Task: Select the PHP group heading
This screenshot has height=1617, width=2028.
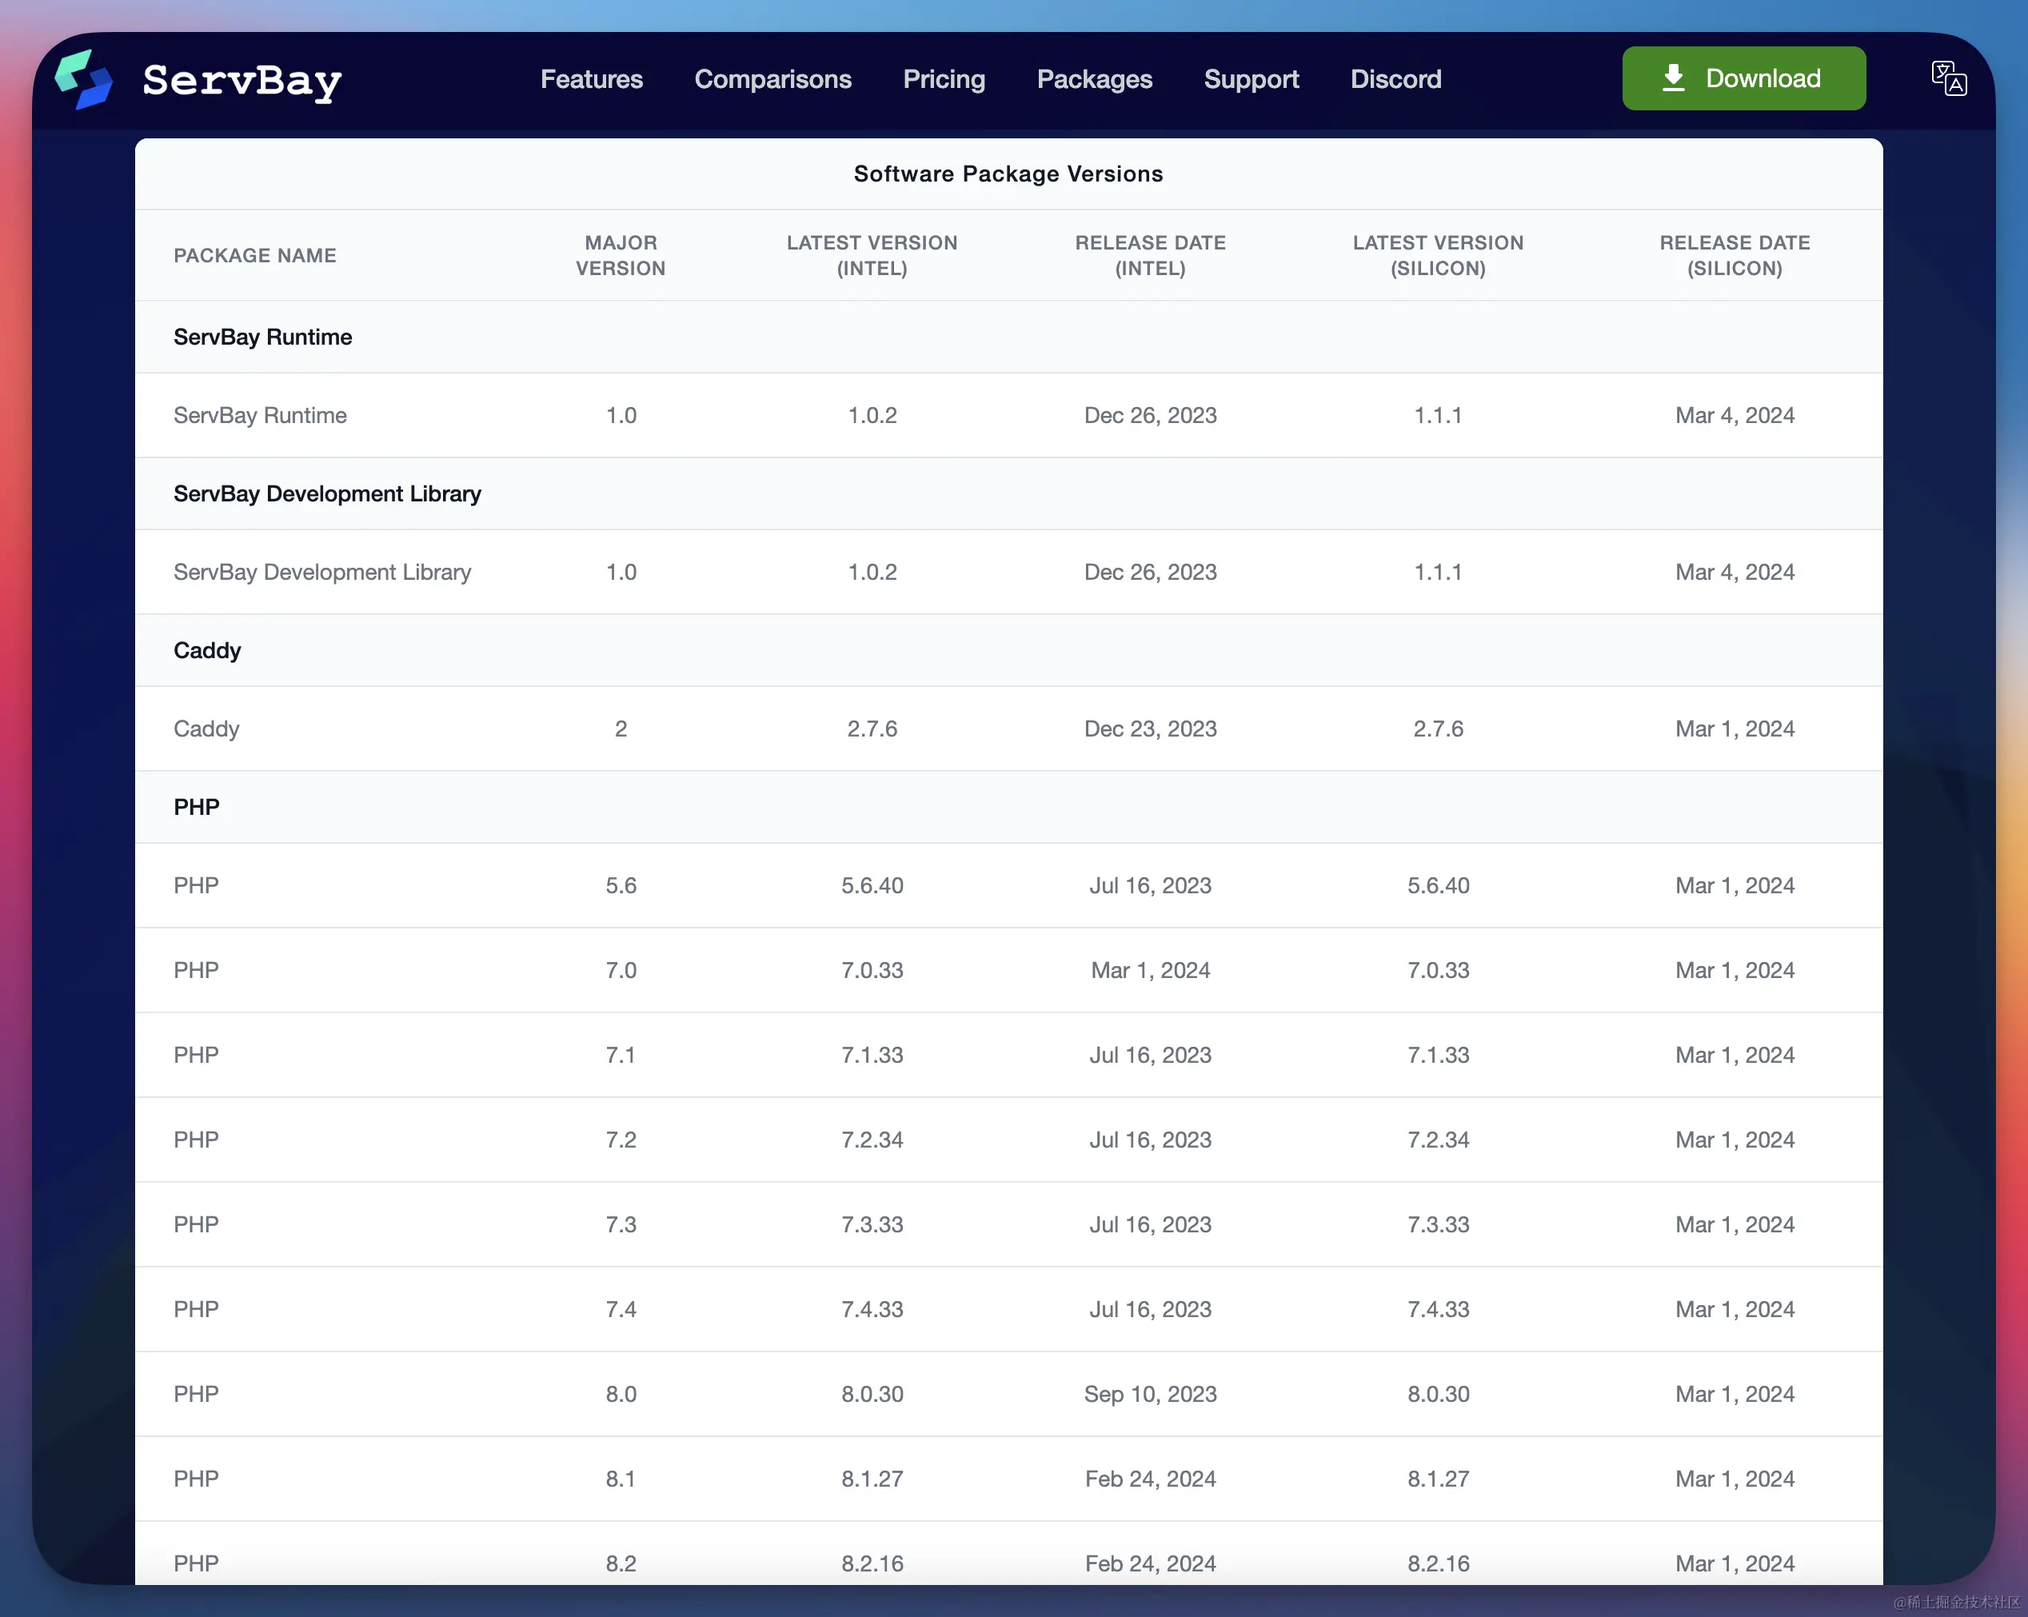Action: tap(197, 807)
